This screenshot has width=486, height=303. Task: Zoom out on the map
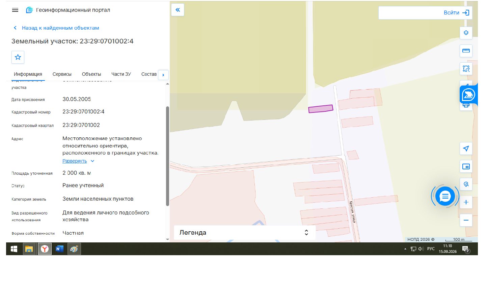[466, 220]
